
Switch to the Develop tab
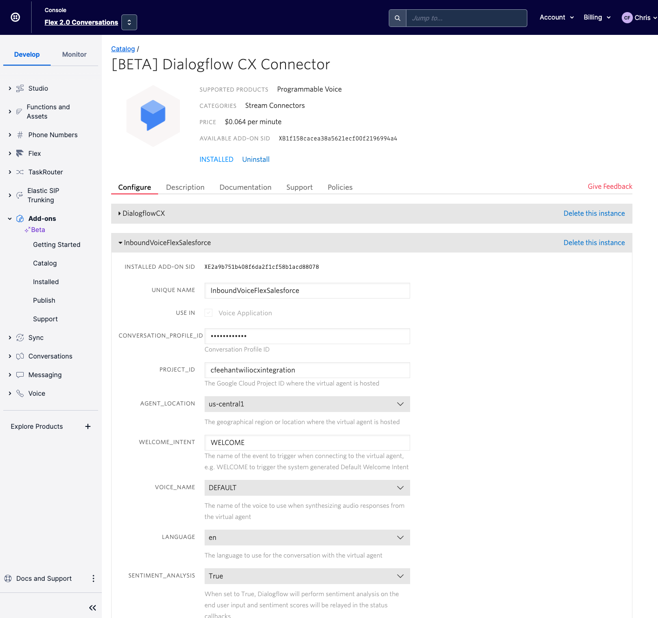(27, 54)
